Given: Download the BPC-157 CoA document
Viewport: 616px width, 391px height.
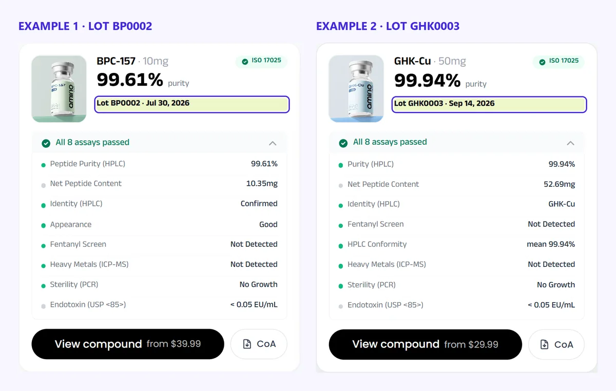Looking at the screenshot, I should 259,344.
